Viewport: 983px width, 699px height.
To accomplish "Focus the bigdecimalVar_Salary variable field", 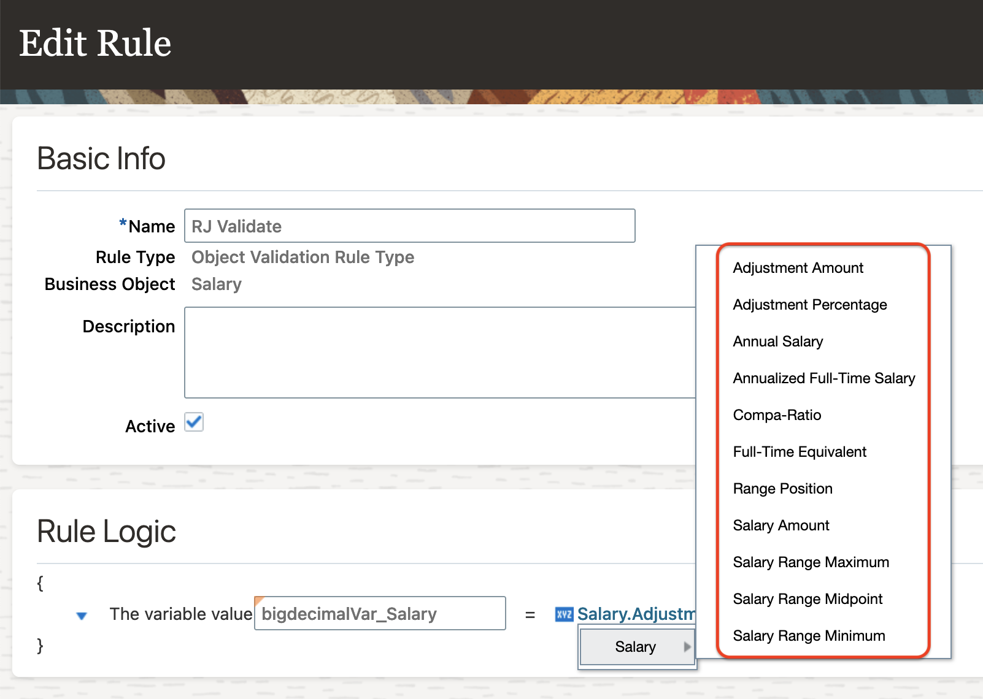I will click(x=380, y=614).
